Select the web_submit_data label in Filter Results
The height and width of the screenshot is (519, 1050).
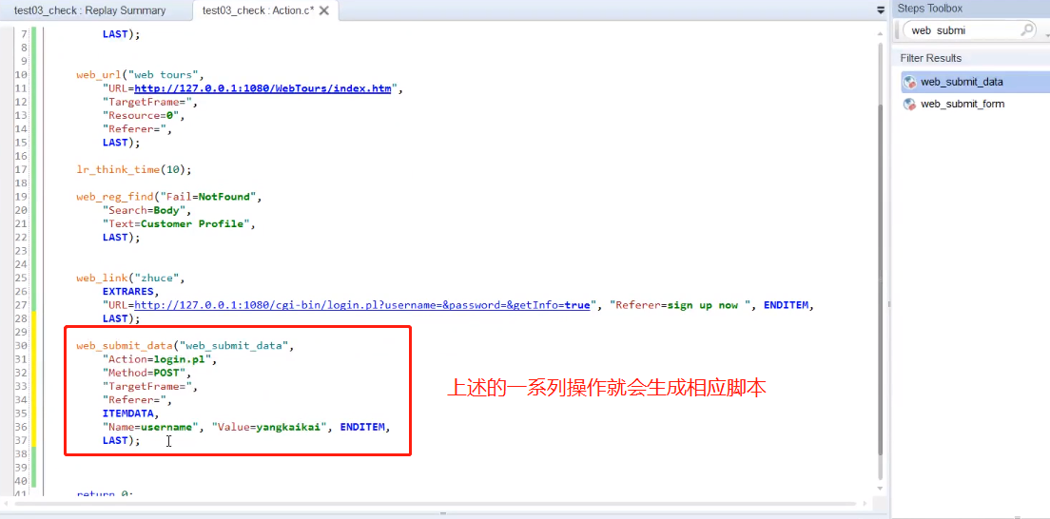coord(962,83)
